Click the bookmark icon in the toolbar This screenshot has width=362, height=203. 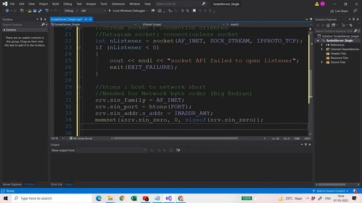pos(194,11)
